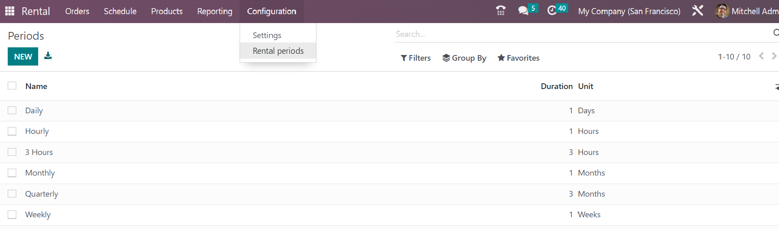Image resolution: width=779 pixels, height=229 pixels.
Task: Click Mitchell Admin user avatar
Action: coord(722,11)
